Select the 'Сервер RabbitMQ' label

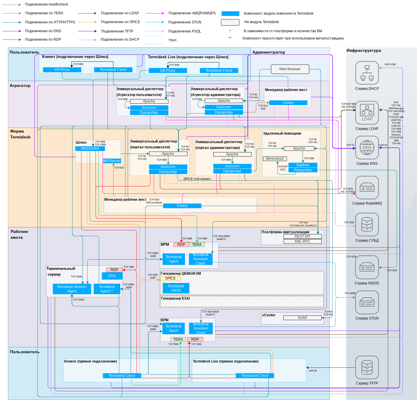[x=367, y=203]
